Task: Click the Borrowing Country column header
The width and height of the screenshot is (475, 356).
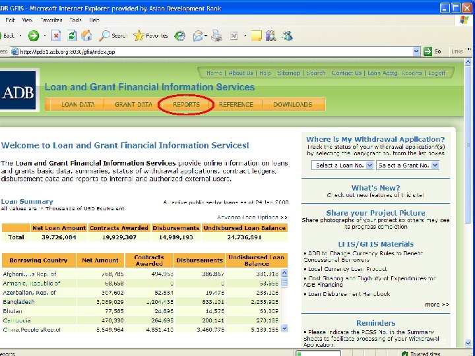Action: [38, 260]
